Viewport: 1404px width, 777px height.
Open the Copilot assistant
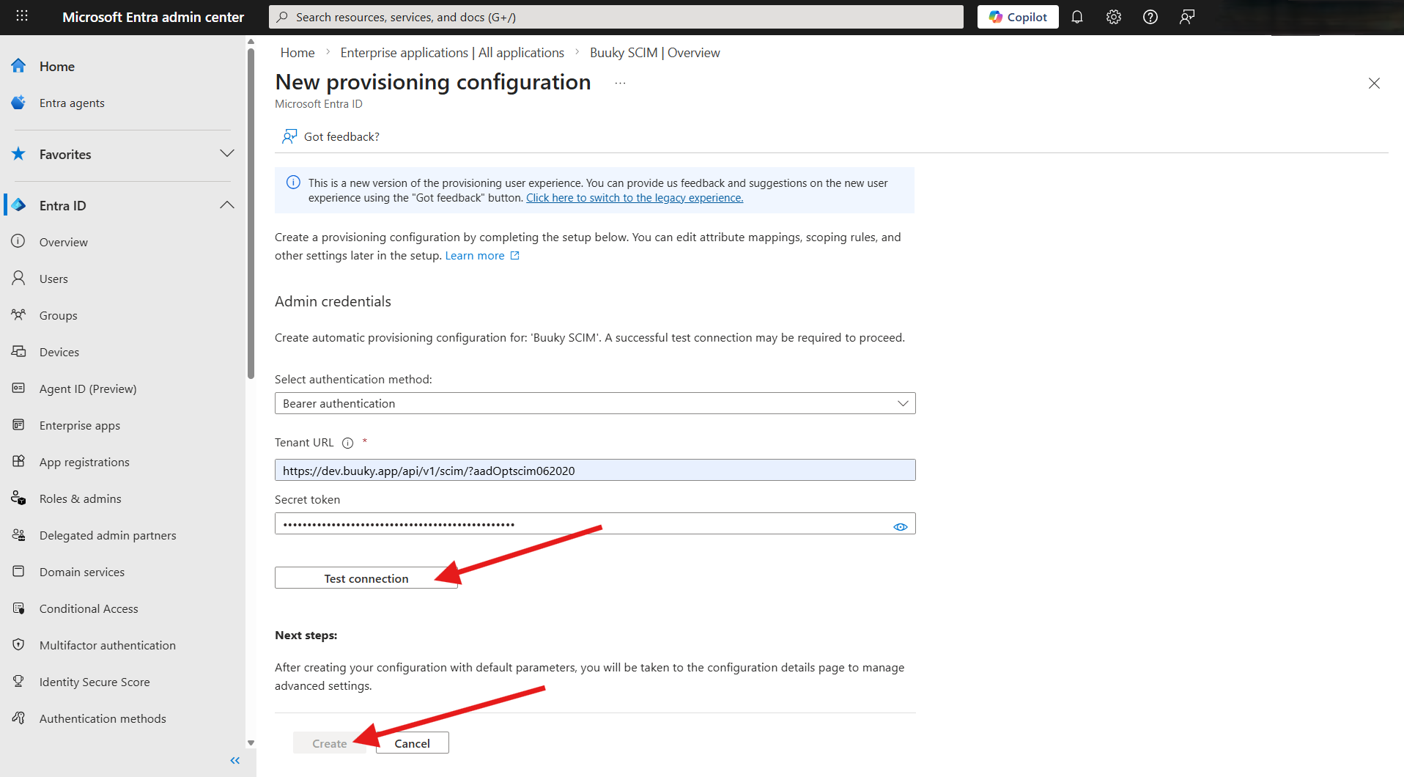coord(1017,16)
